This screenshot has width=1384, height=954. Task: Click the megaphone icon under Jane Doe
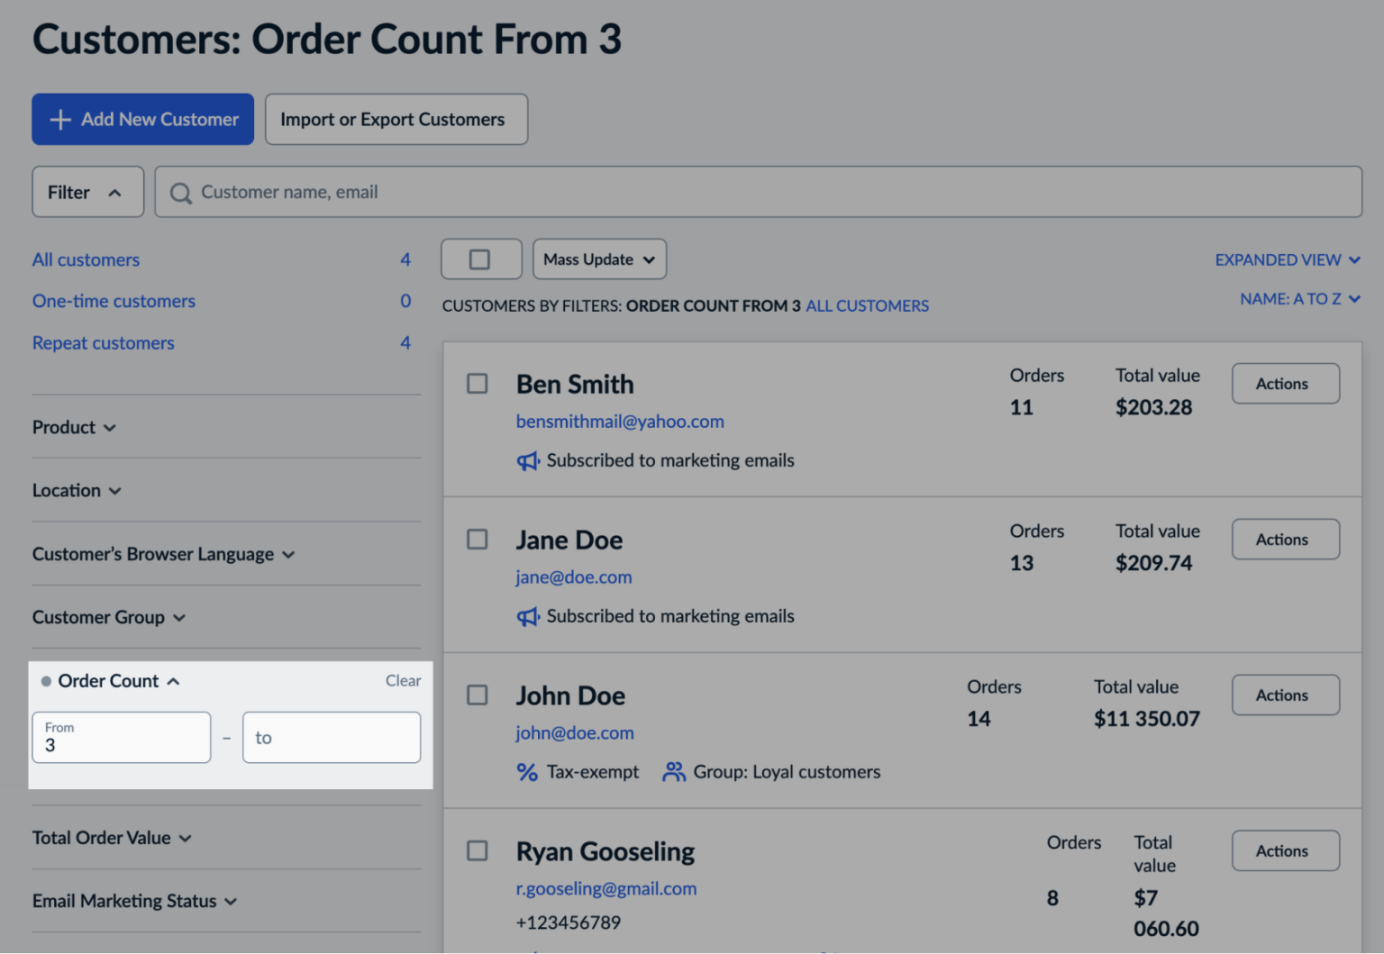(528, 616)
